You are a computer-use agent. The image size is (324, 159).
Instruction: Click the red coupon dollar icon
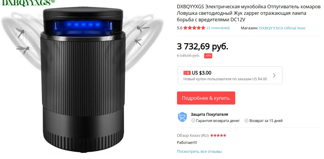(x=187, y=73)
